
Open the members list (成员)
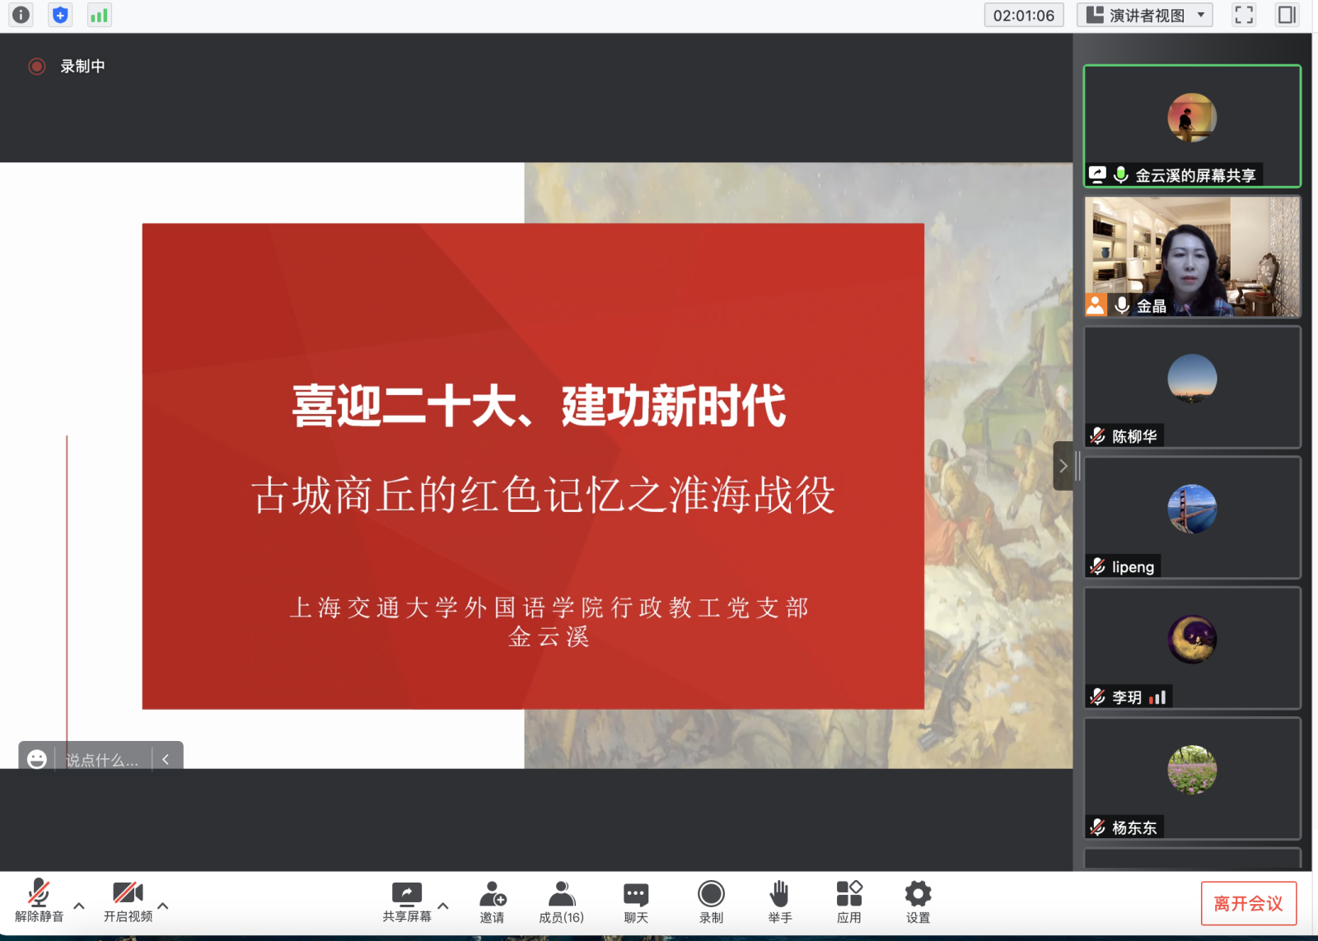click(561, 902)
